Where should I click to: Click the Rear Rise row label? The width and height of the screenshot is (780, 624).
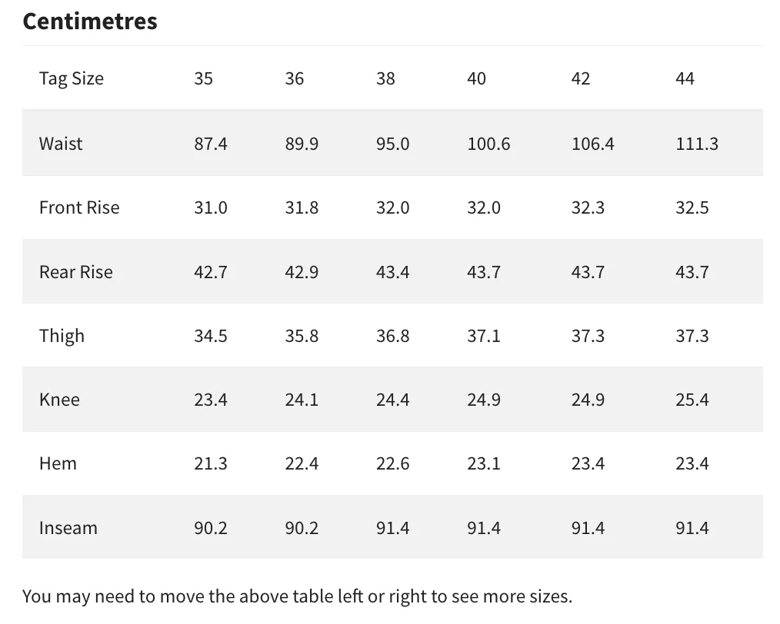(76, 272)
